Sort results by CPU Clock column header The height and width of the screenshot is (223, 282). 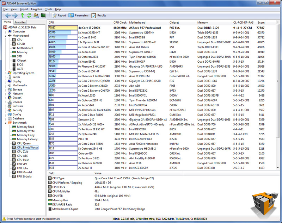120,23
